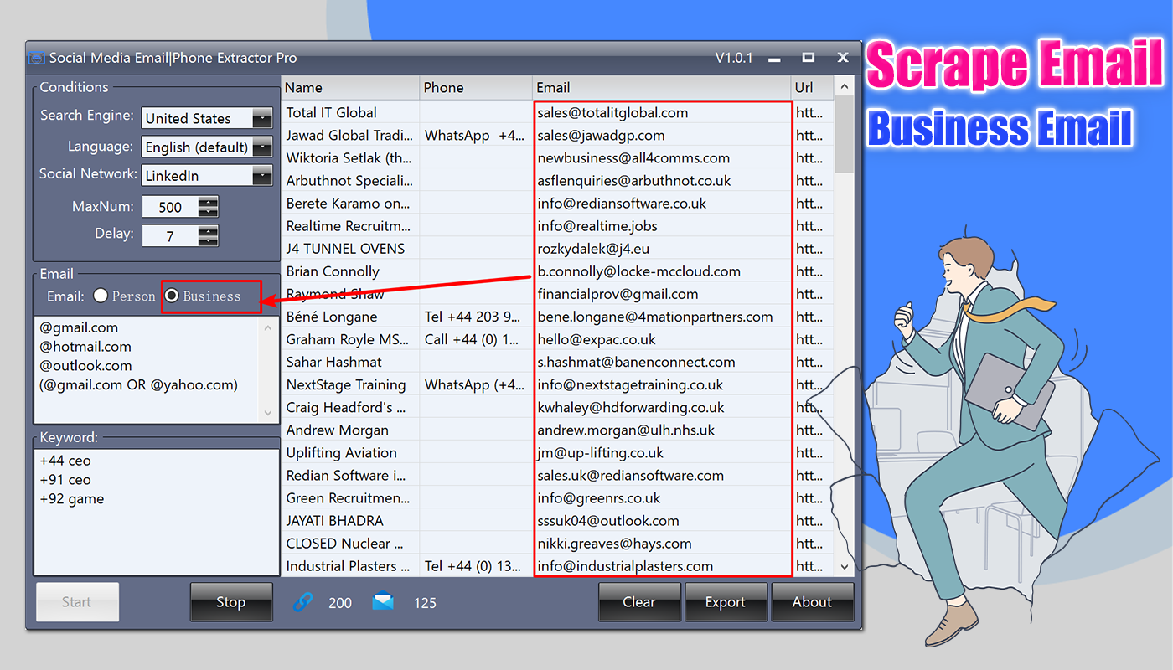The width and height of the screenshot is (1173, 670).
Task: Click the link count chain icon
Action: pyautogui.click(x=303, y=601)
